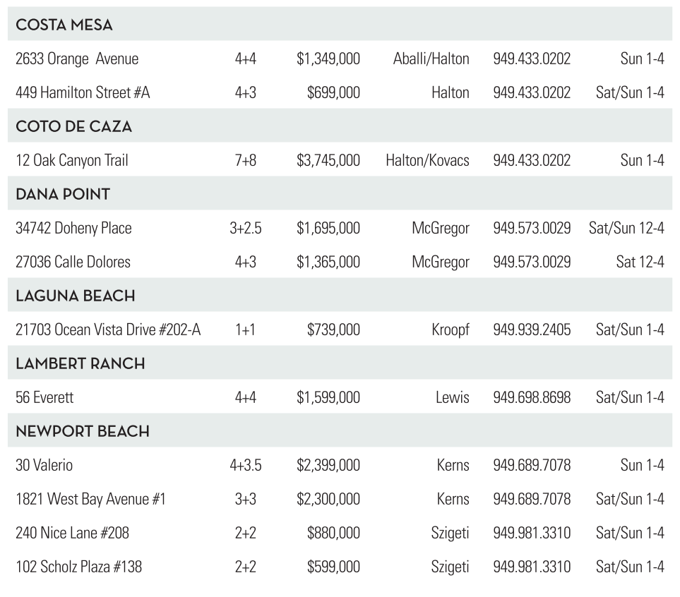Open the 12 Oak Canyon Trail listing
The image size is (680, 597).
pyautogui.click(x=72, y=161)
